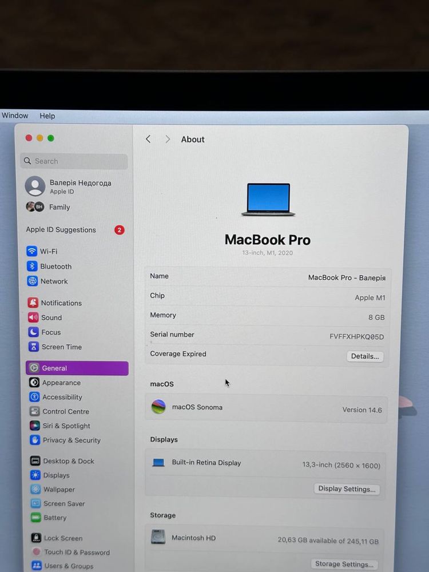Open the Displays sun icon

[35, 475]
